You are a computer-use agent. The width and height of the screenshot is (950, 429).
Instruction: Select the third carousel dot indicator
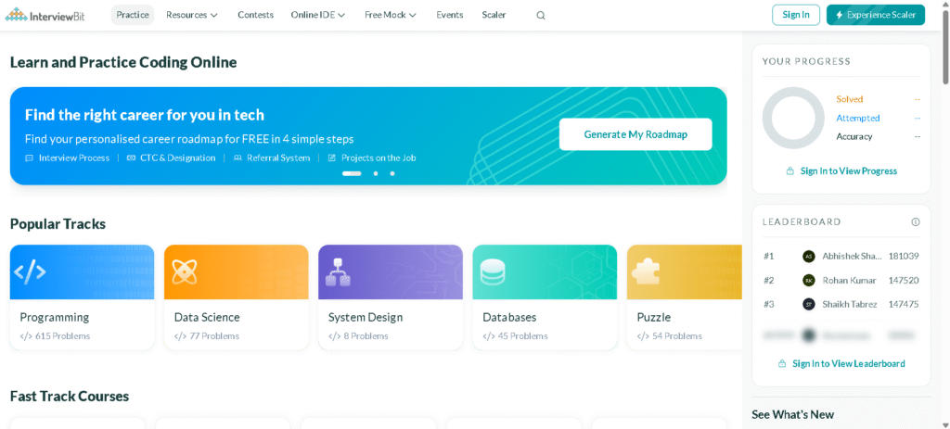(392, 173)
